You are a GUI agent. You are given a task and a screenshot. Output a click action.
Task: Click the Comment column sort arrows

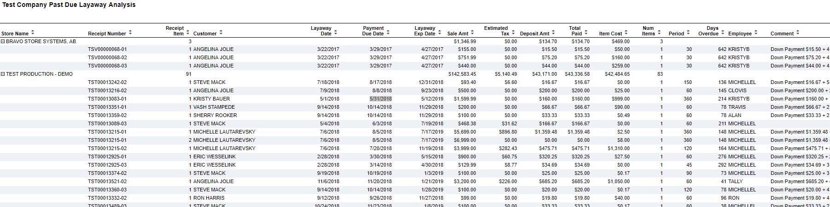coord(797,33)
